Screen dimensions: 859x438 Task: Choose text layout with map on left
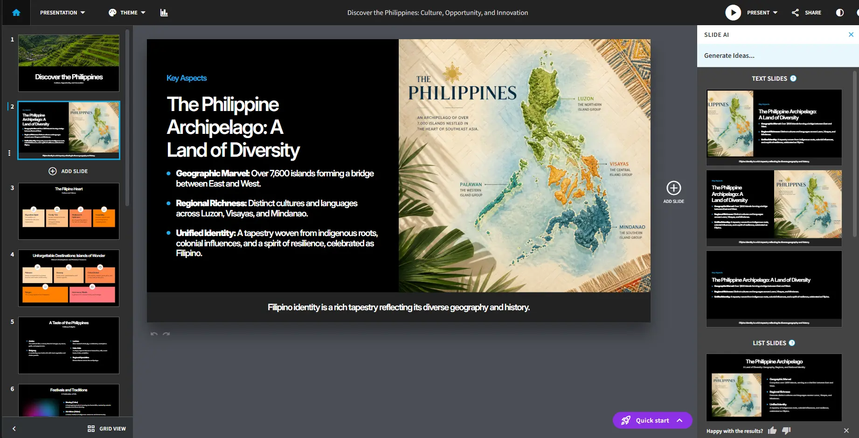(x=774, y=127)
